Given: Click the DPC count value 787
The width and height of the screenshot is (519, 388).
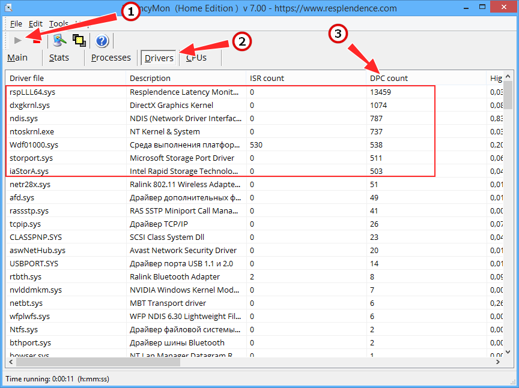Looking at the screenshot, I should pyautogui.click(x=377, y=118).
